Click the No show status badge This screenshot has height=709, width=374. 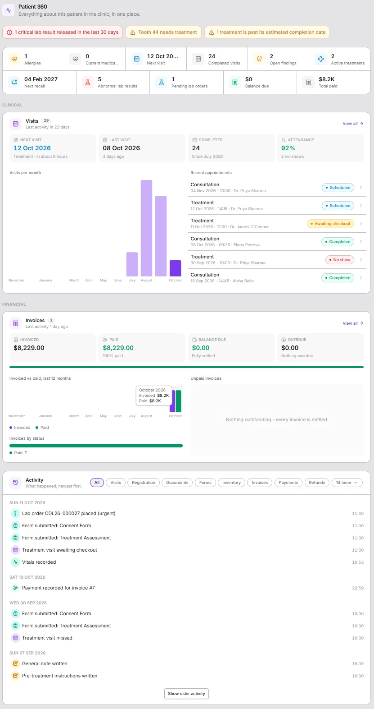click(x=339, y=260)
